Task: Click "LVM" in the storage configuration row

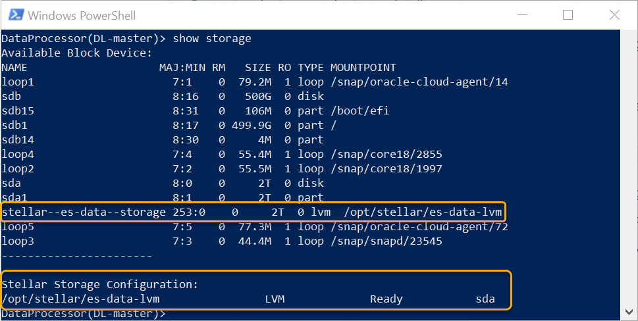Action: (x=275, y=299)
